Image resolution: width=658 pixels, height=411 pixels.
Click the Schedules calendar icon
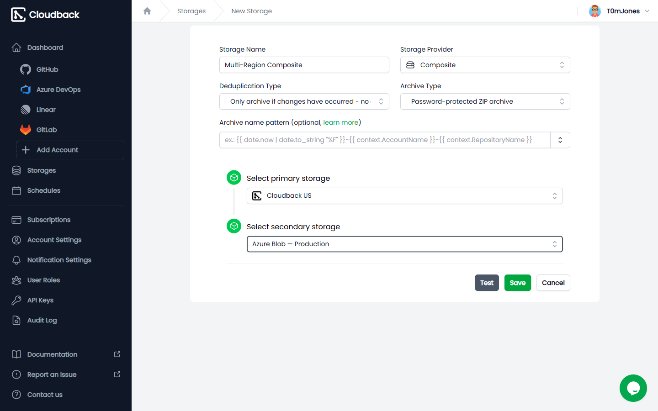coord(16,190)
